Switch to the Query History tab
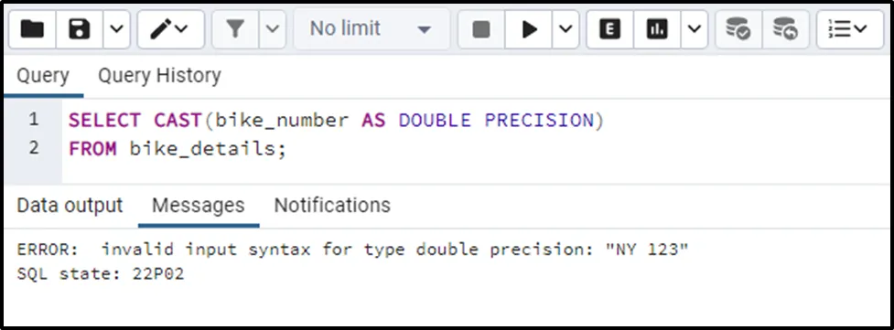 (159, 75)
